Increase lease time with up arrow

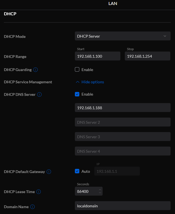100,189
